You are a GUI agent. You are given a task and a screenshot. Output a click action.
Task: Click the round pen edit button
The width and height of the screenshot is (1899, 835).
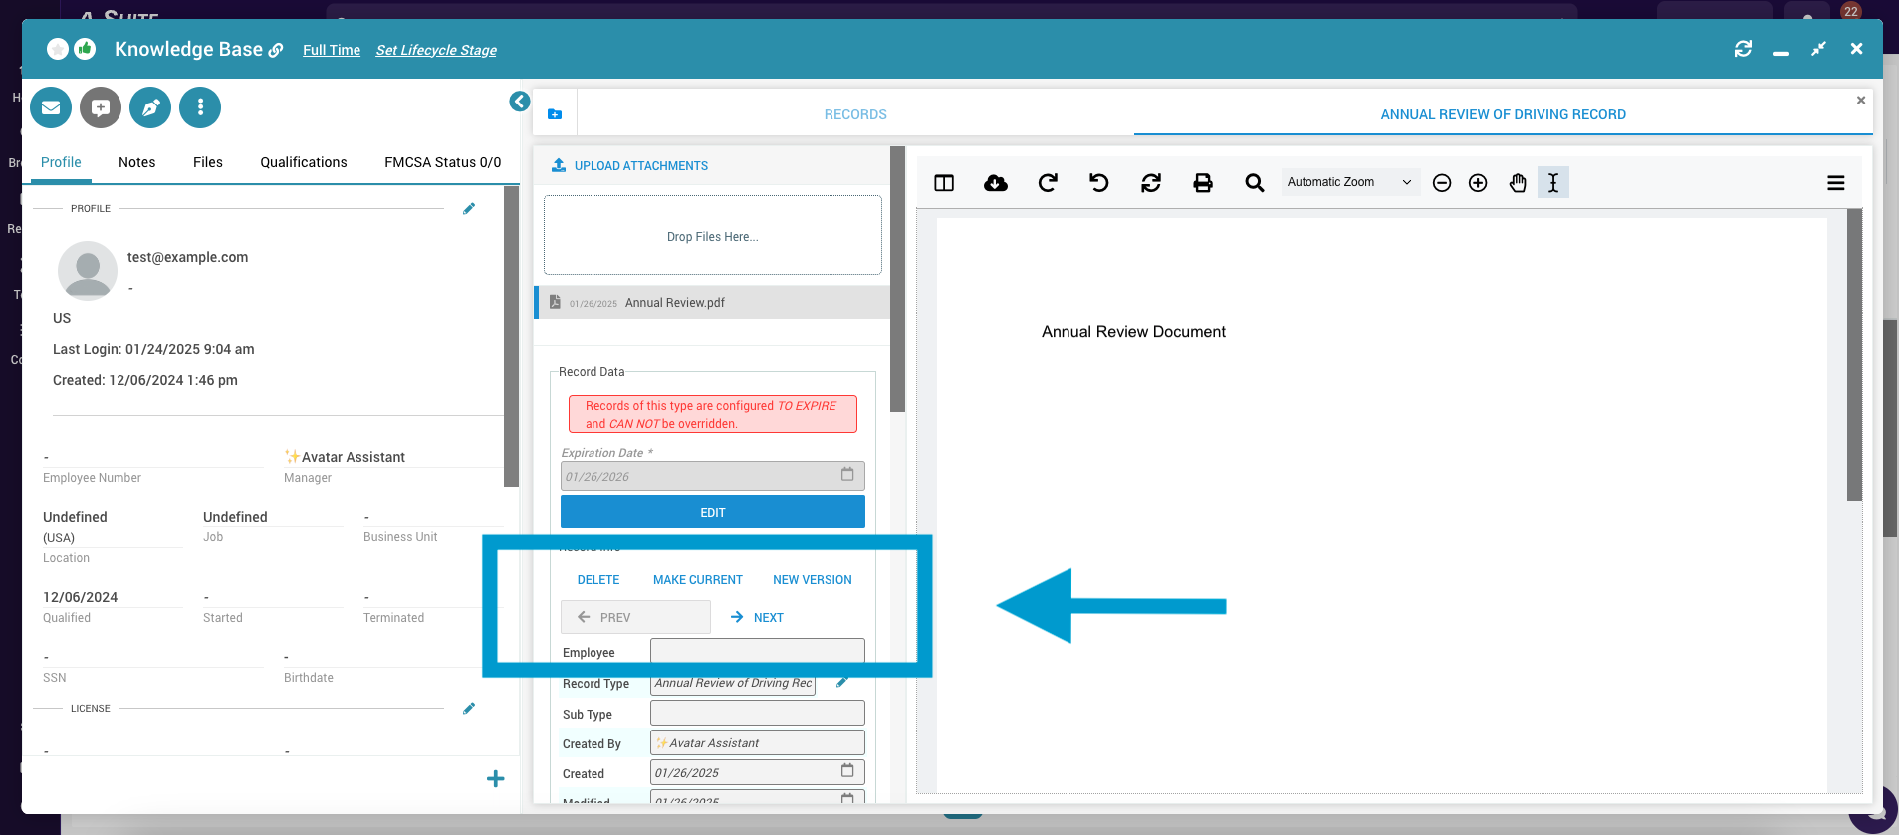(150, 107)
